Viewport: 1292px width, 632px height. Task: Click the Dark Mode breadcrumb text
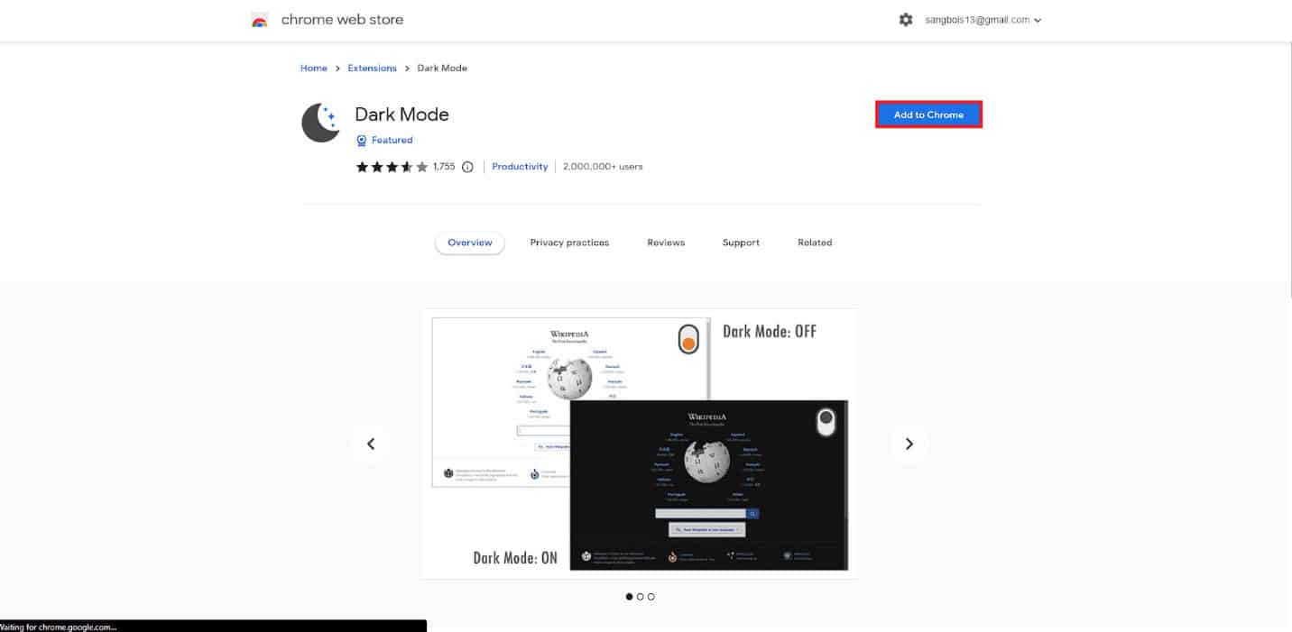[442, 69]
